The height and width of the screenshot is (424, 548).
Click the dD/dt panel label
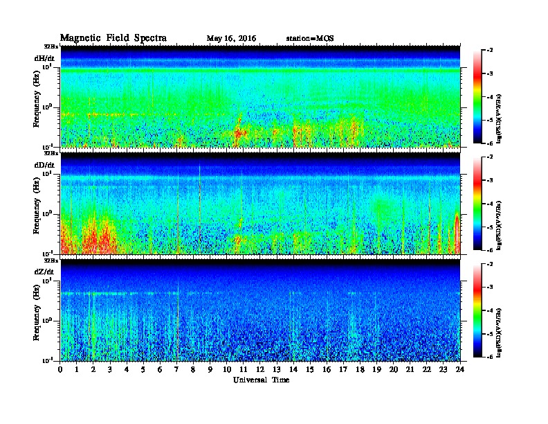tap(44, 165)
